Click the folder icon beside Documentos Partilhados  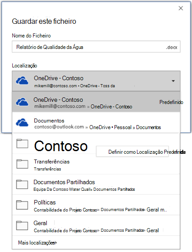click(x=22, y=184)
